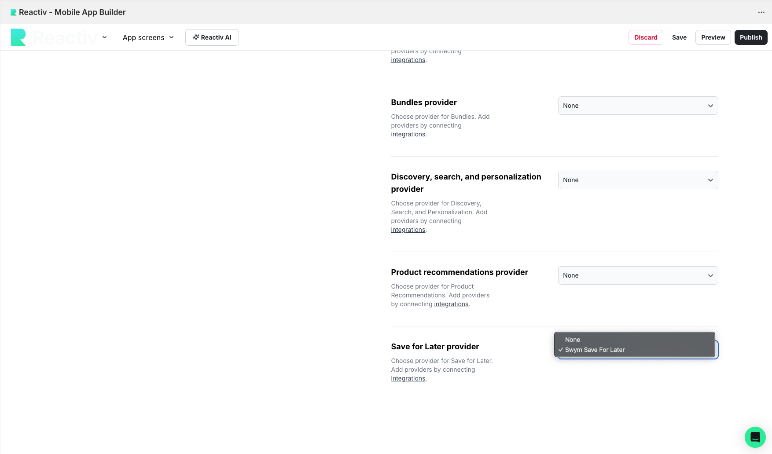This screenshot has height=454, width=772.
Task: Publish the app changes
Action: pos(750,37)
